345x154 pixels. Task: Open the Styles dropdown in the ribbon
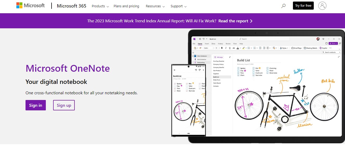click(284, 48)
